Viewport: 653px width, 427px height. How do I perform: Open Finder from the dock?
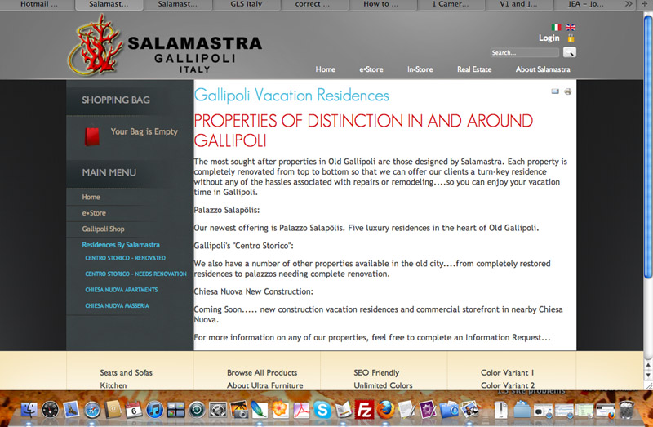(29, 410)
